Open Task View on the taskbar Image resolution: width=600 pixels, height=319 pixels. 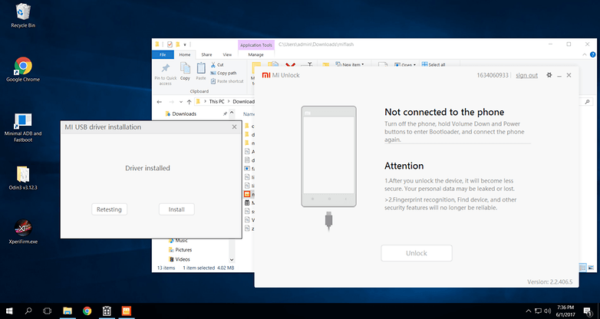click(47, 311)
